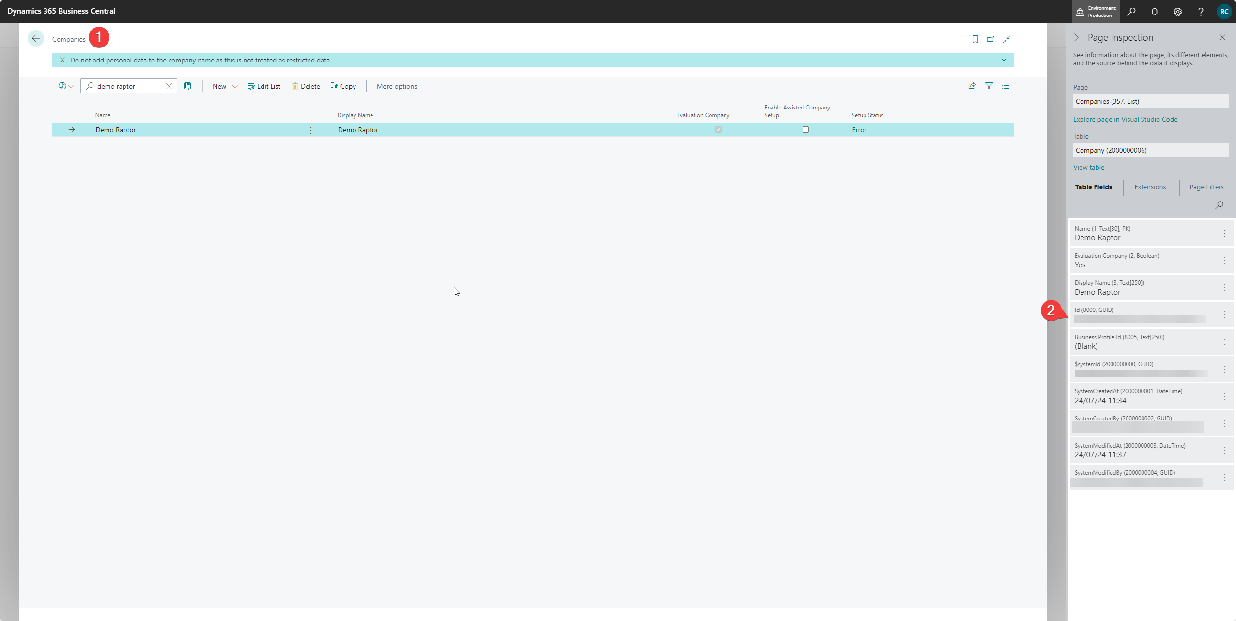Clear the demo raptor search box
Image resolution: width=1236 pixels, height=621 pixels.
[169, 86]
